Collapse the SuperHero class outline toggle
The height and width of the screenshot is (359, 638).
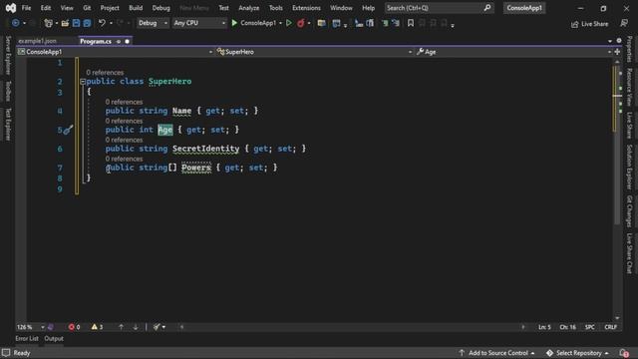(83, 82)
